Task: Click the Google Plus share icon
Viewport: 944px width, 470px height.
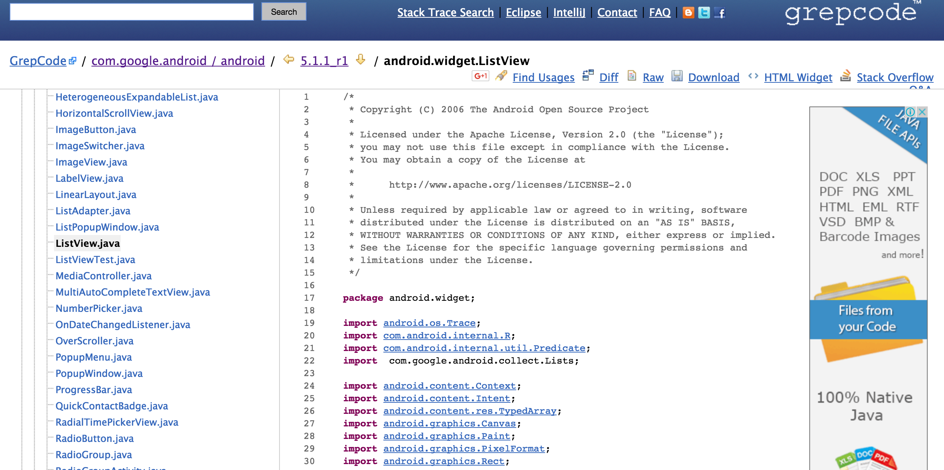Action: click(x=481, y=76)
